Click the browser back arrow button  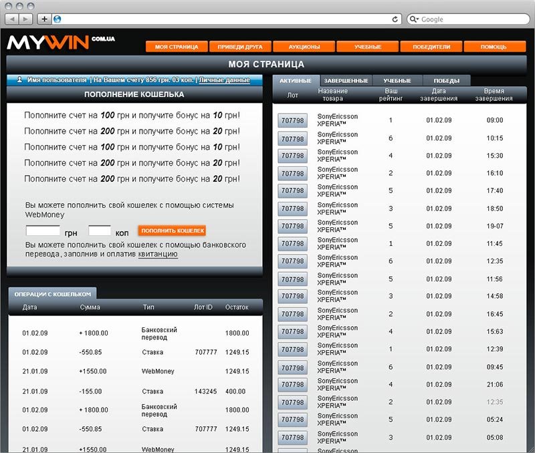[x=12, y=19]
